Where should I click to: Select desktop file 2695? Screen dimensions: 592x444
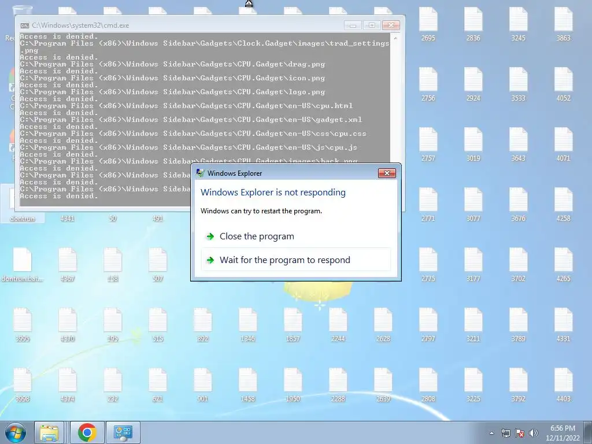428,24
